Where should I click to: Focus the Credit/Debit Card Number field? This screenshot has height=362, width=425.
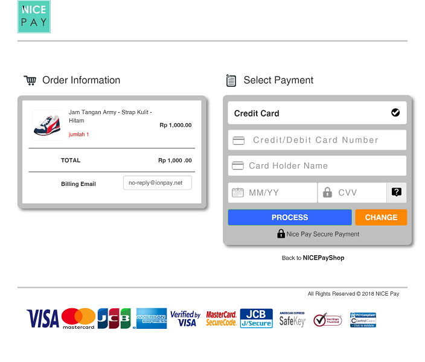[317, 140]
